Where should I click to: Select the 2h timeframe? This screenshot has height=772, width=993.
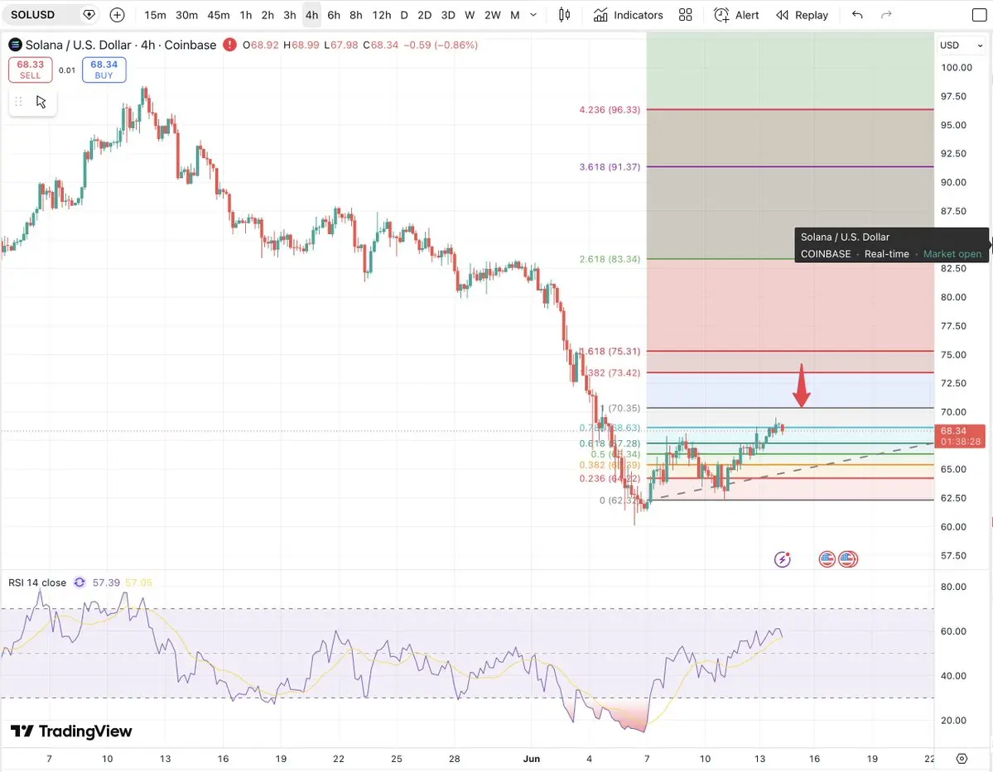(x=268, y=15)
